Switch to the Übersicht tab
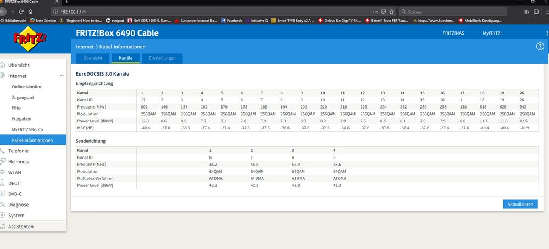 click(93, 58)
